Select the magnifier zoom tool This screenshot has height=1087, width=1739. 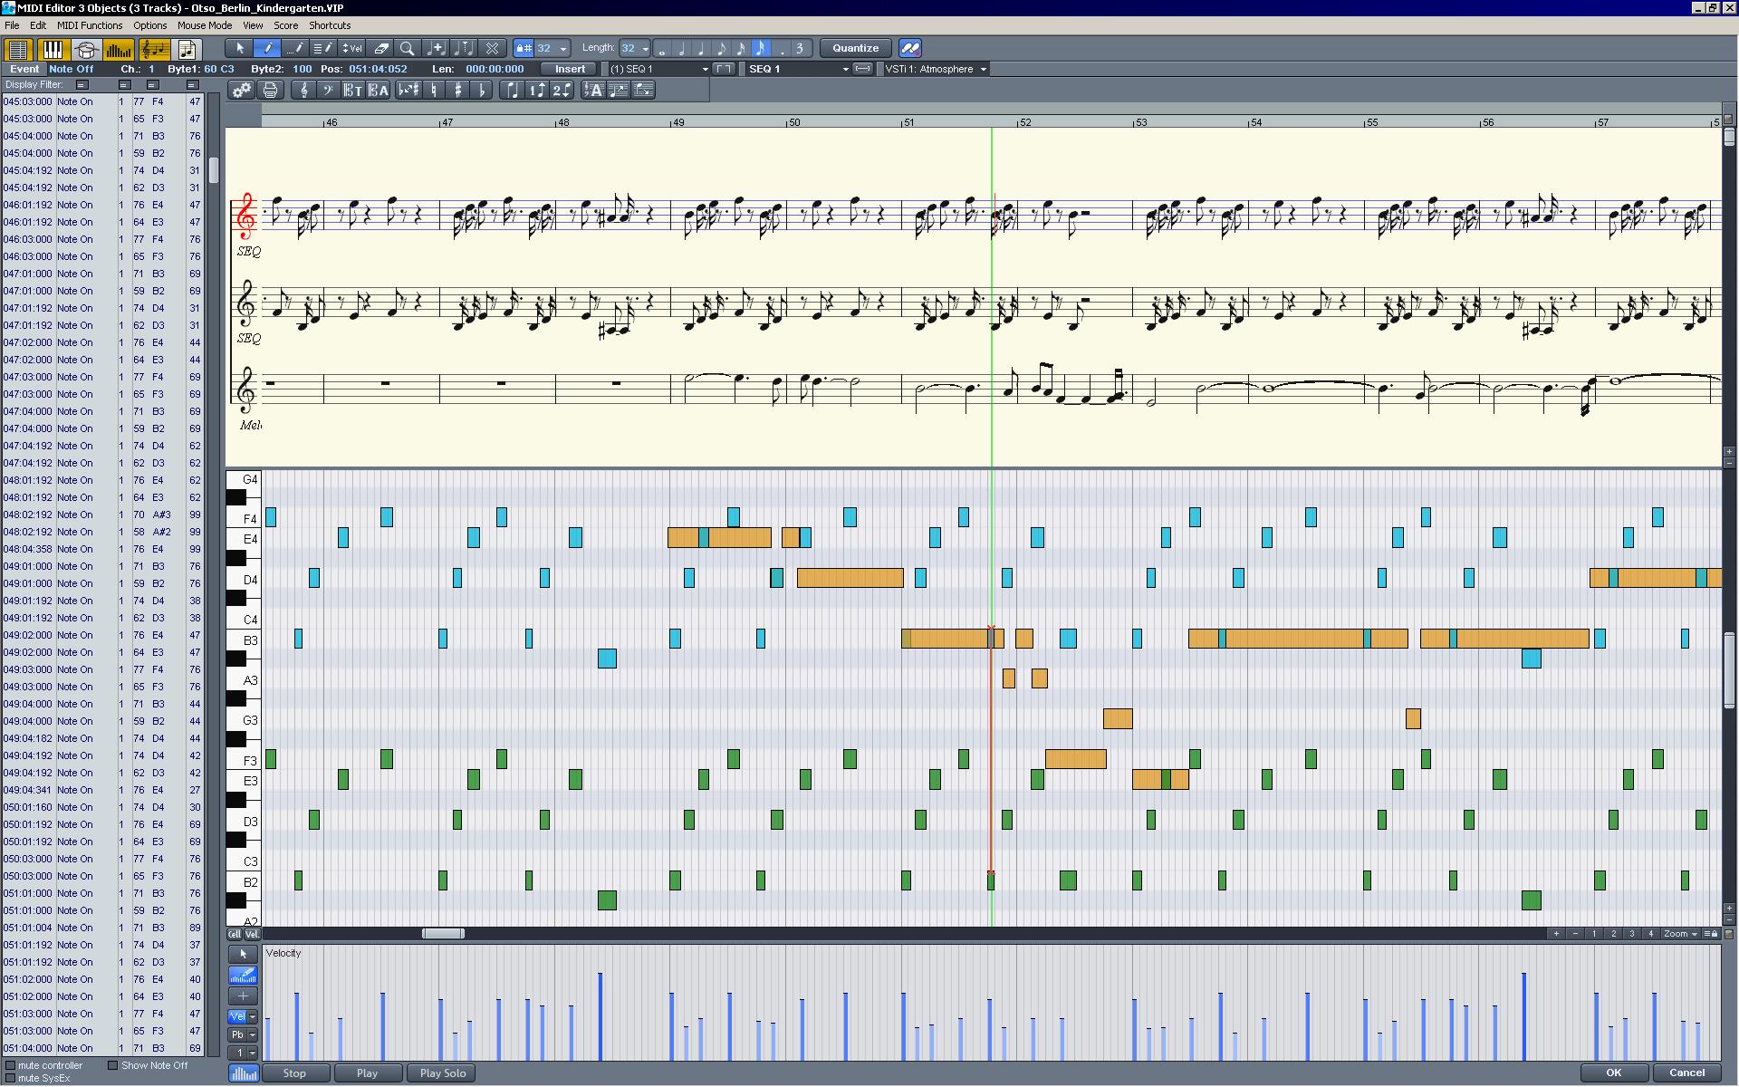click(x=408, y=48)
